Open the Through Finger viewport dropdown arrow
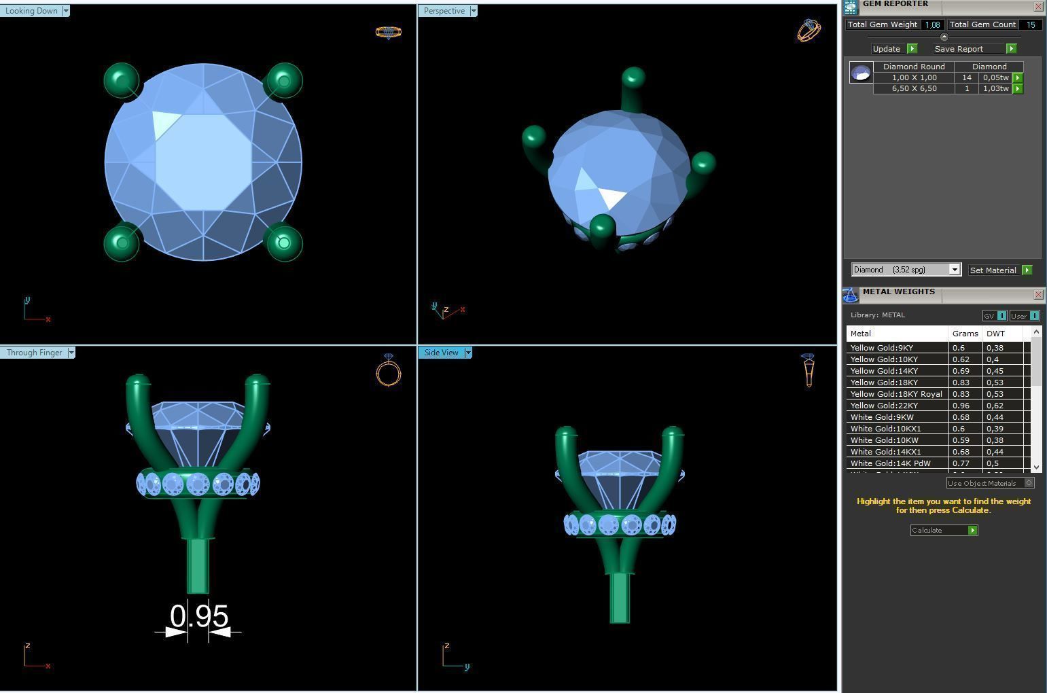The width and height of the screenshot is (1047, 693). point(71,353)
